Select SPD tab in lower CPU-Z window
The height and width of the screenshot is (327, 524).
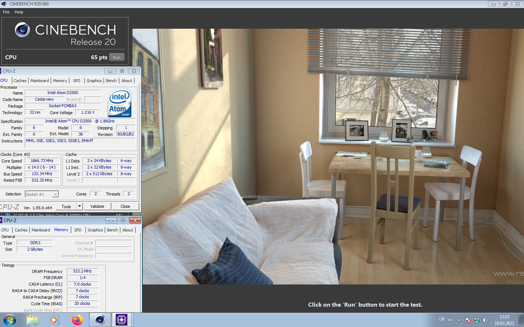click(x=78, y=230)
